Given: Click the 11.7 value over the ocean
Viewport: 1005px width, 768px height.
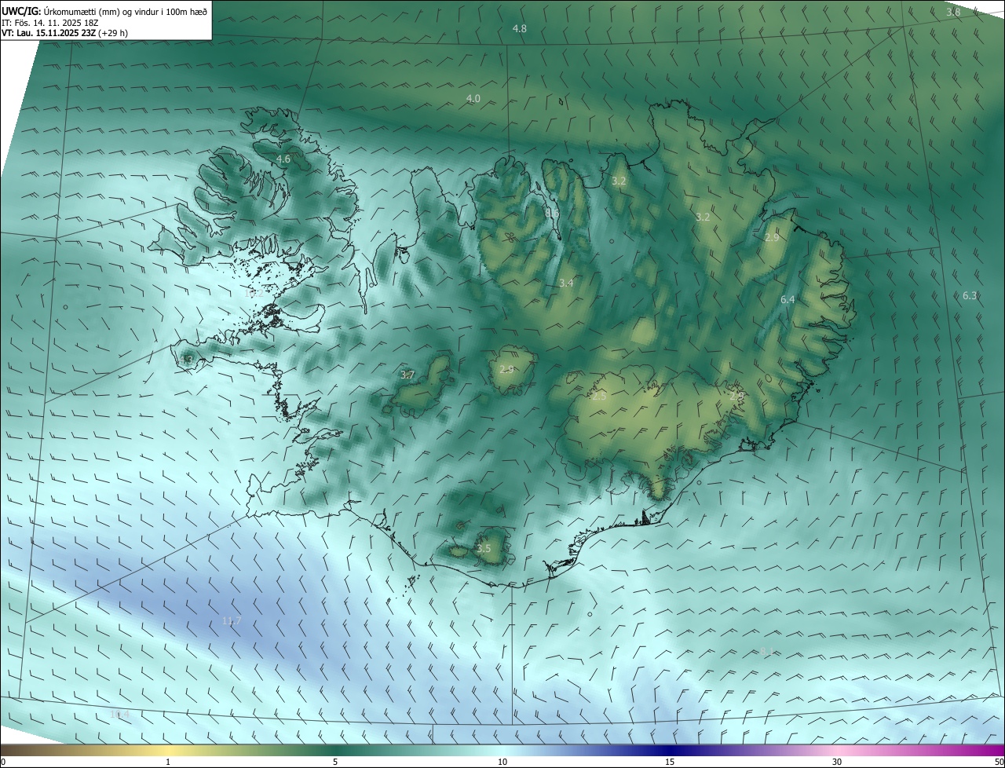Looking at the screenshot, I should coord(232,620).
